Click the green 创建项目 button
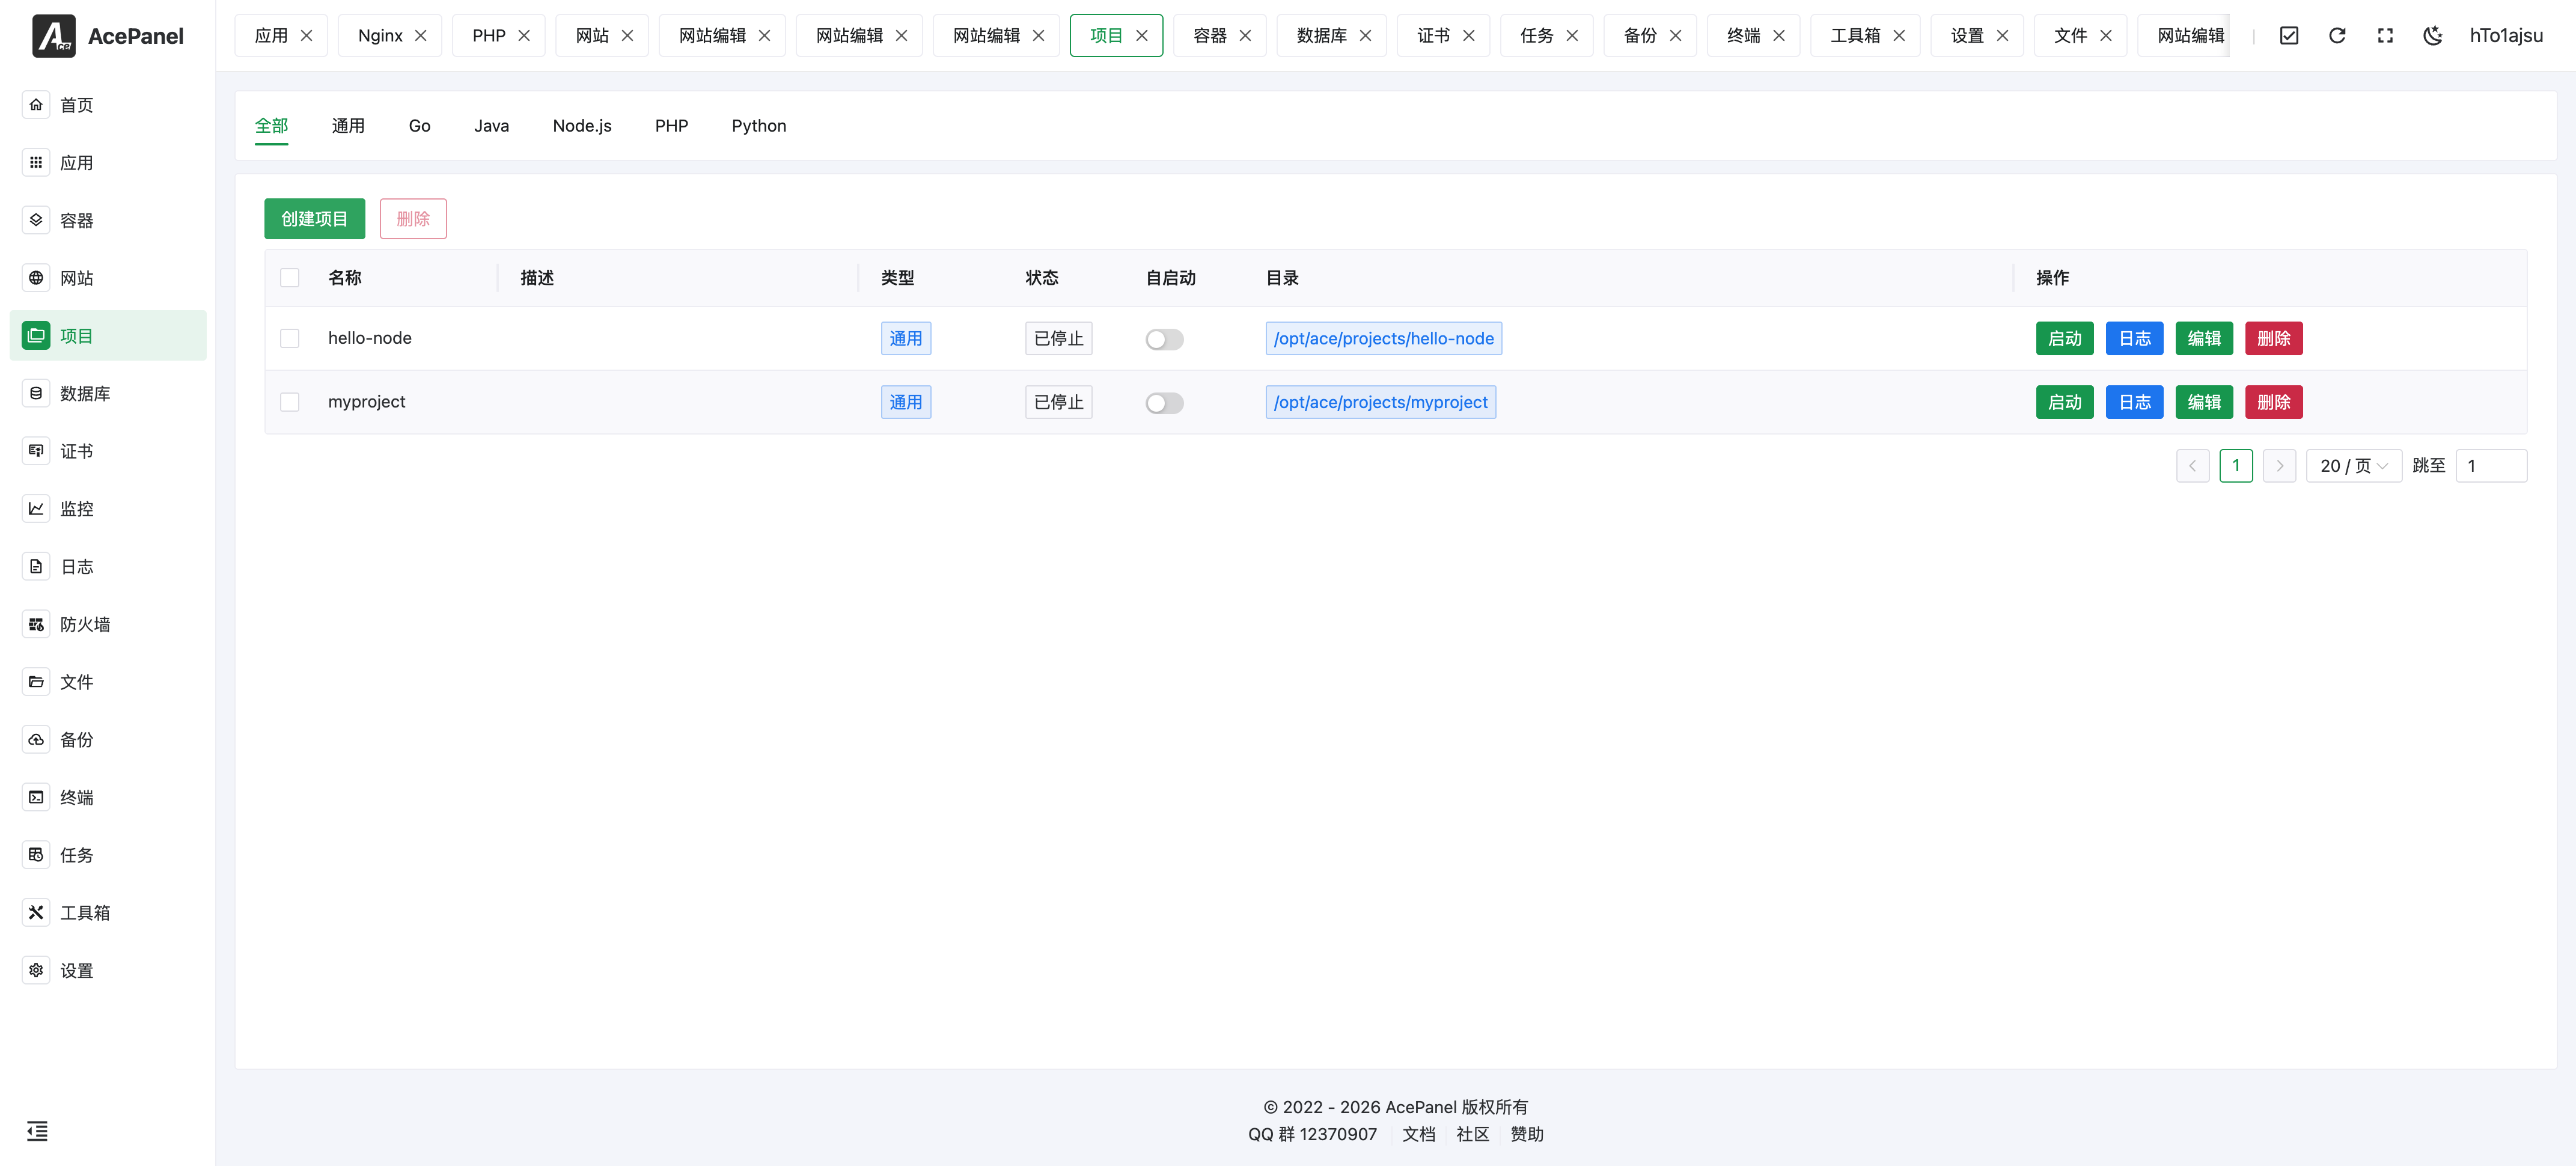This screenshot has width=2576, height=1166. coord(314,219)
